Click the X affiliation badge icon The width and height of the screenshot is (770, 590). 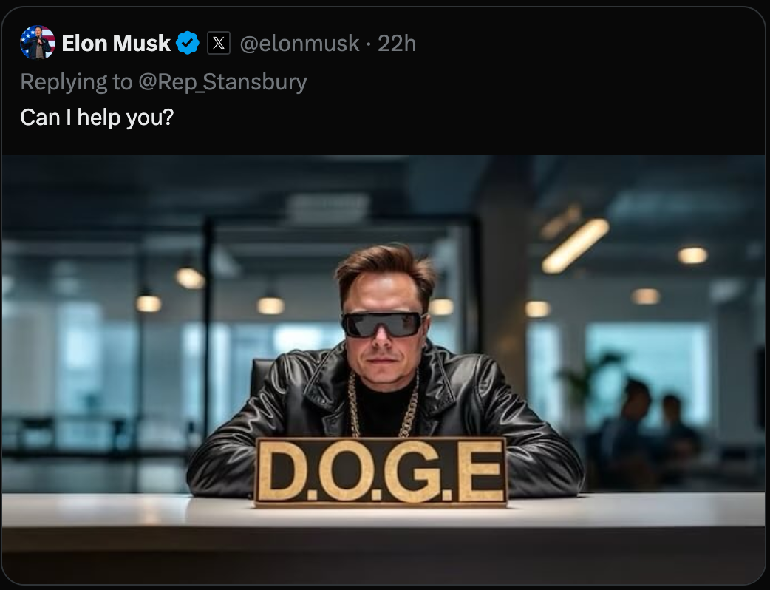(219, 43)
